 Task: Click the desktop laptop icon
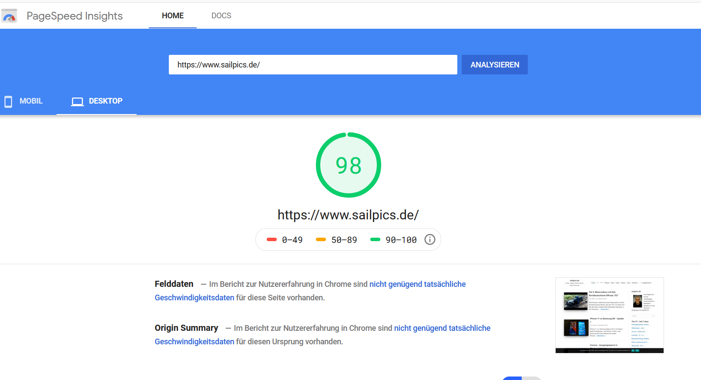point(77,101)
